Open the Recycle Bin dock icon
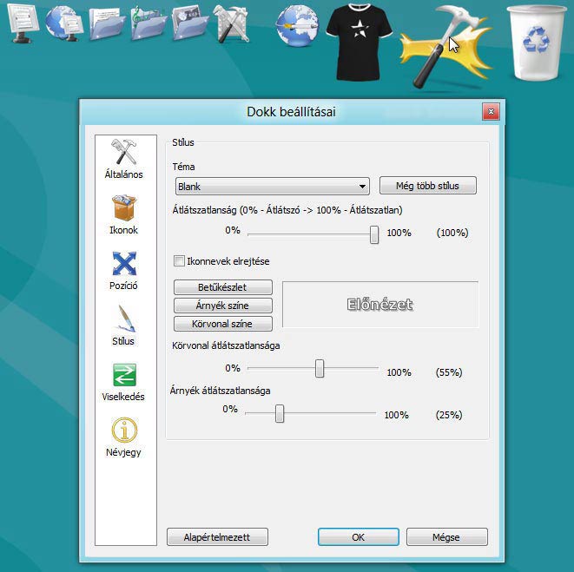The width and height of the screenshot is (574, 572). (537, 43)
